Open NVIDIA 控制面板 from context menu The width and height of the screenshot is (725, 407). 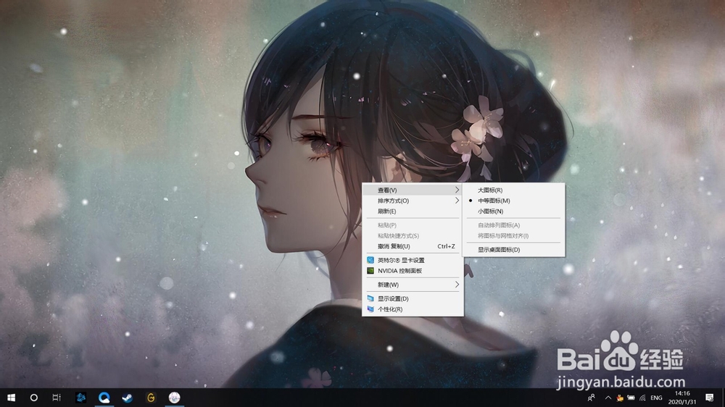pyautogui.click(x=413, y=271)
